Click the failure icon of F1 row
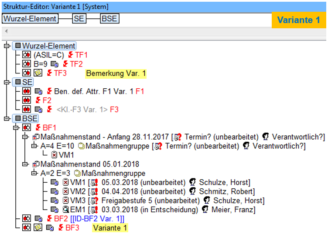328x234 pixels. click(27, 91)
